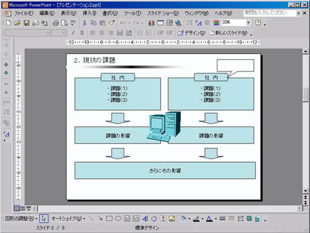
Task: Go to previous slide double-arrow button
Action: (306, 197)
